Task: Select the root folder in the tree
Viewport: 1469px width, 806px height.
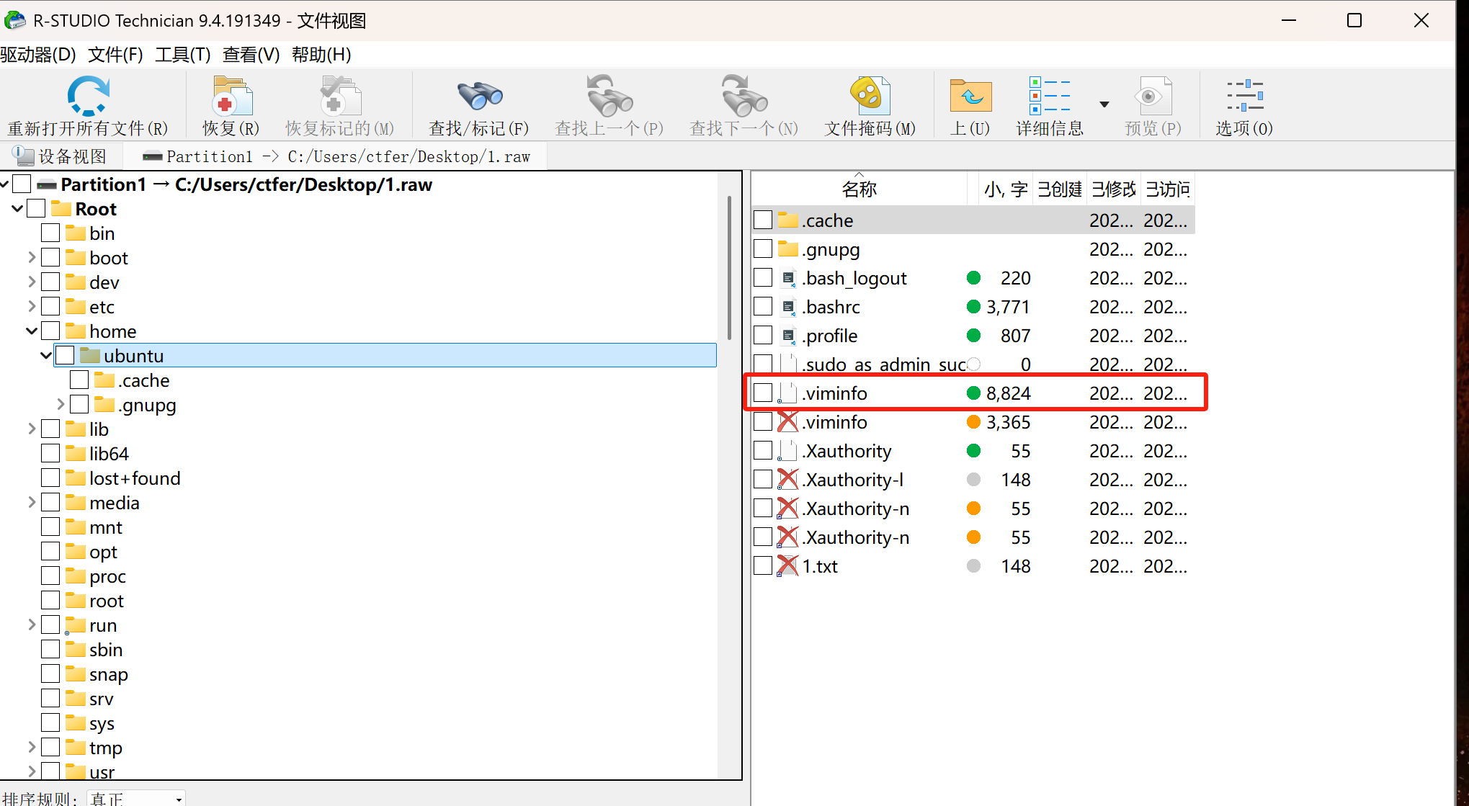Action: pos(106,601)
